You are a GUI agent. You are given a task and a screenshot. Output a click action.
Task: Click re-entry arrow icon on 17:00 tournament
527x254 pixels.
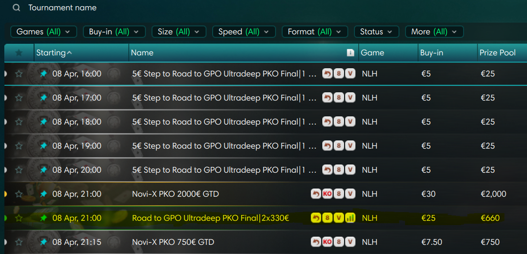[327, 98]
